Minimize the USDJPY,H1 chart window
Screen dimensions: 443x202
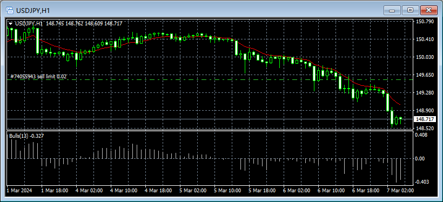tap(392, 10)
